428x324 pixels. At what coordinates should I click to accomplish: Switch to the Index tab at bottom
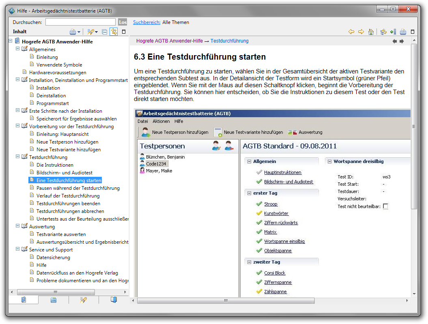(x=54, y=300)
